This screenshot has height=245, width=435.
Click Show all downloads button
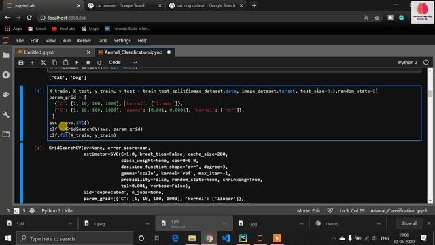(409, 223)
